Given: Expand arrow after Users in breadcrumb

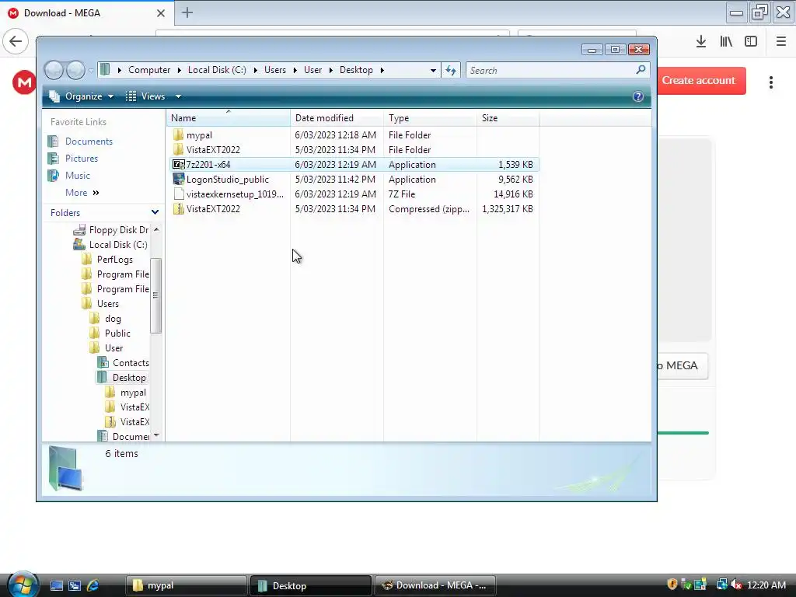Looking at the screenshot, I should 295,70.
